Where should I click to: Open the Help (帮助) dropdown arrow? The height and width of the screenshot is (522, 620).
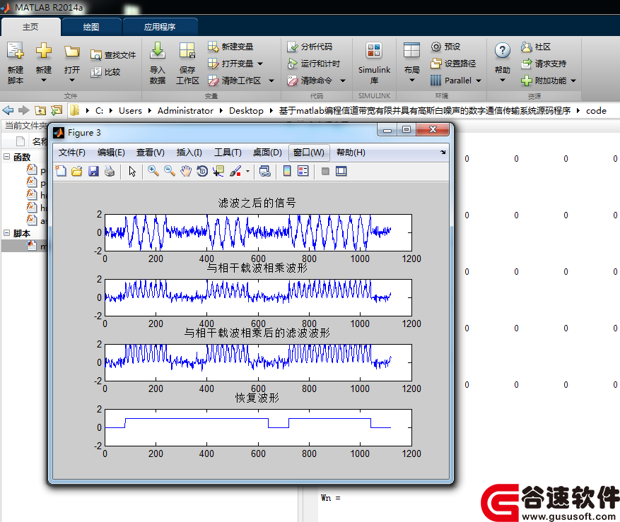click(502, 81)
